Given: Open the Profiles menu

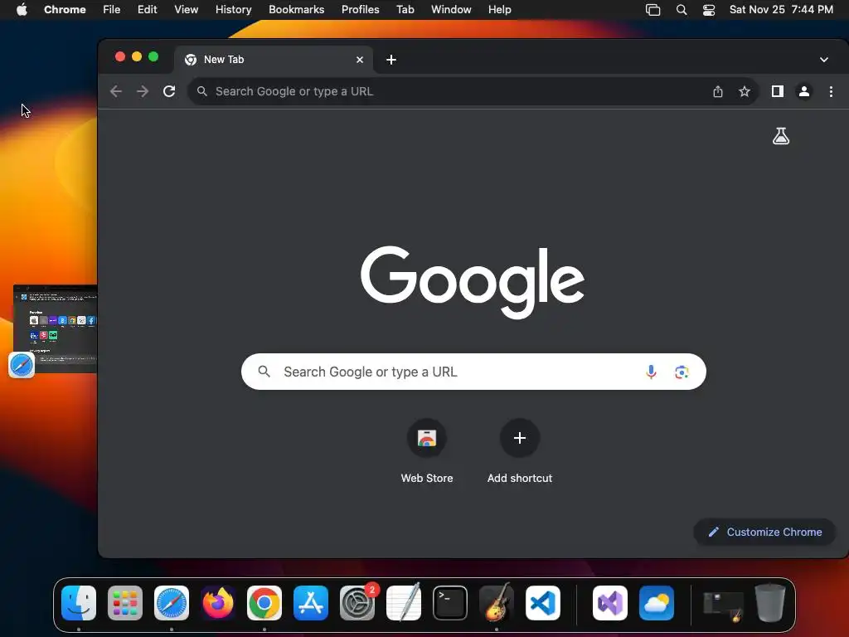Looking at the screenshot, I should [360, 9].
